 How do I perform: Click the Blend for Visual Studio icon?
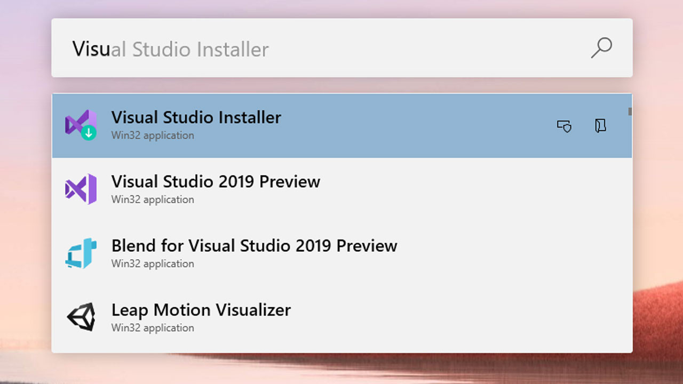(x=81, y=253)
